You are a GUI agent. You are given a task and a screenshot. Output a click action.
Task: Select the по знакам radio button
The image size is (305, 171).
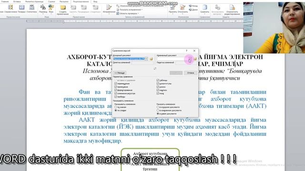116,107
